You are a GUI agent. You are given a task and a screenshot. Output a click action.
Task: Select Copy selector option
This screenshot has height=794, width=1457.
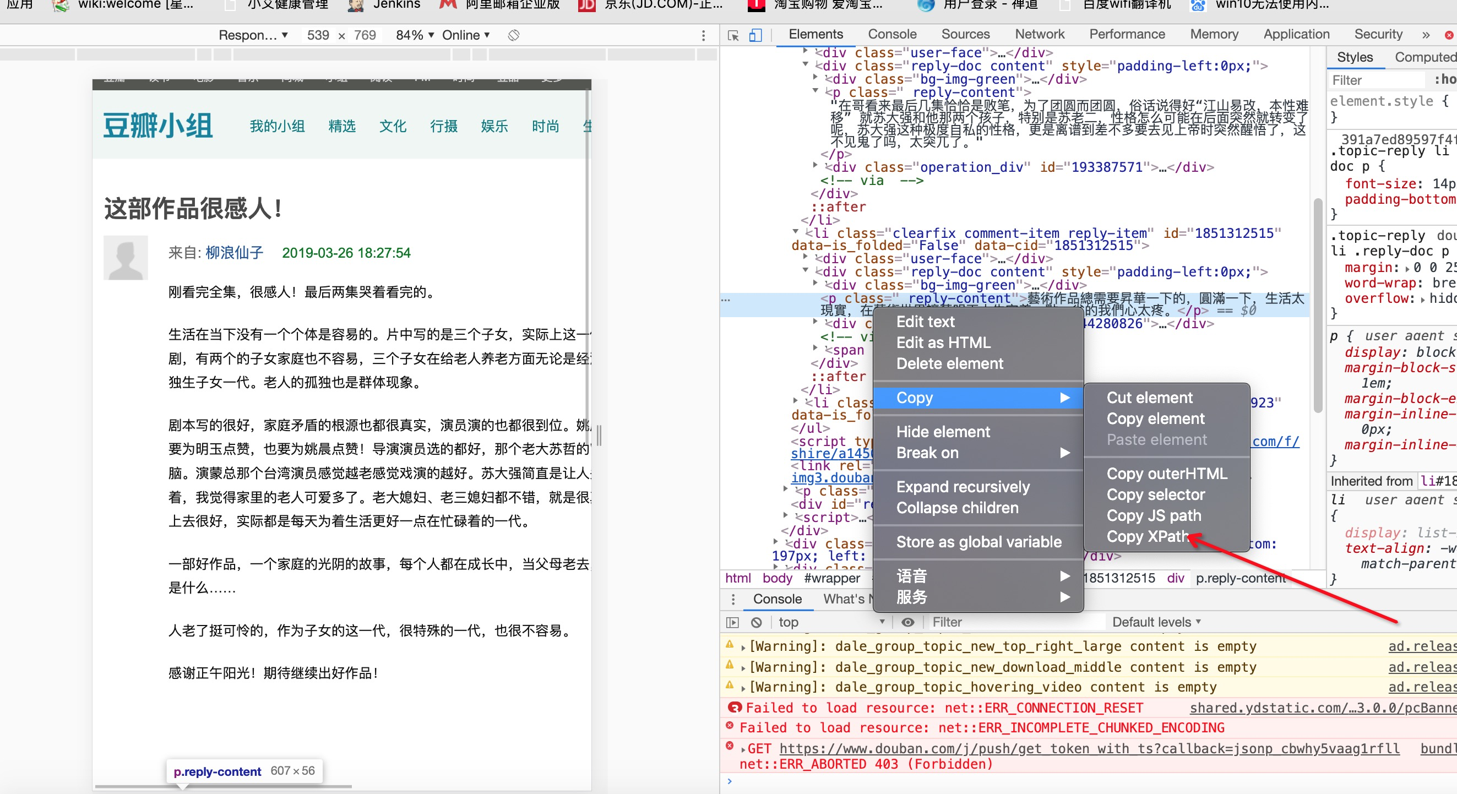1166,494
